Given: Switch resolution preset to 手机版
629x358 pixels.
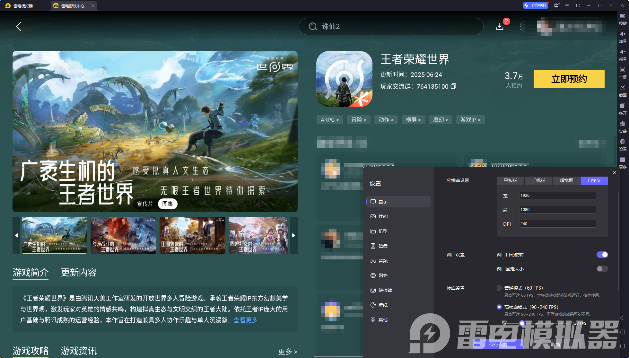Looking at the screenshot, I should coord(538,181).
